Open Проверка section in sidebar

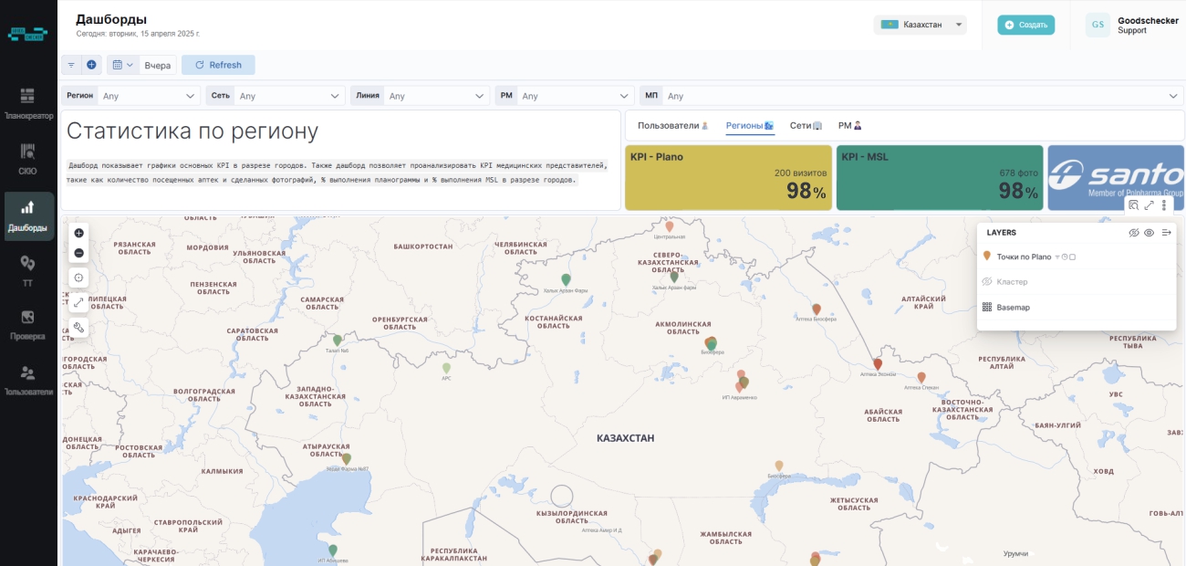click(x=28, y=324)
